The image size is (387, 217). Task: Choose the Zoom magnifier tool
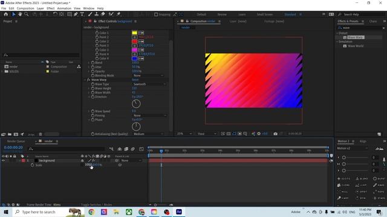(x=26, y=14)
